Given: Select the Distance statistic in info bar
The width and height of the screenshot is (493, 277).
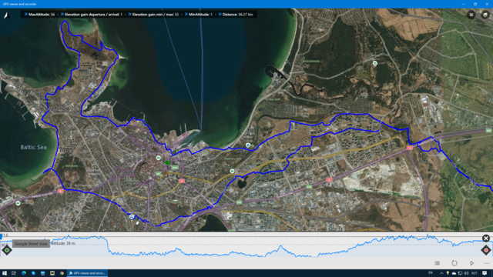Looking at the screenshot, I should pos(236,15).
